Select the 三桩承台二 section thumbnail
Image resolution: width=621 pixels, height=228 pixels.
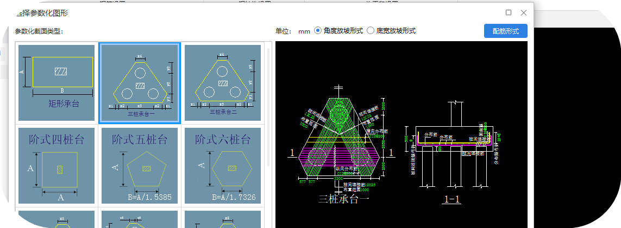223,83
